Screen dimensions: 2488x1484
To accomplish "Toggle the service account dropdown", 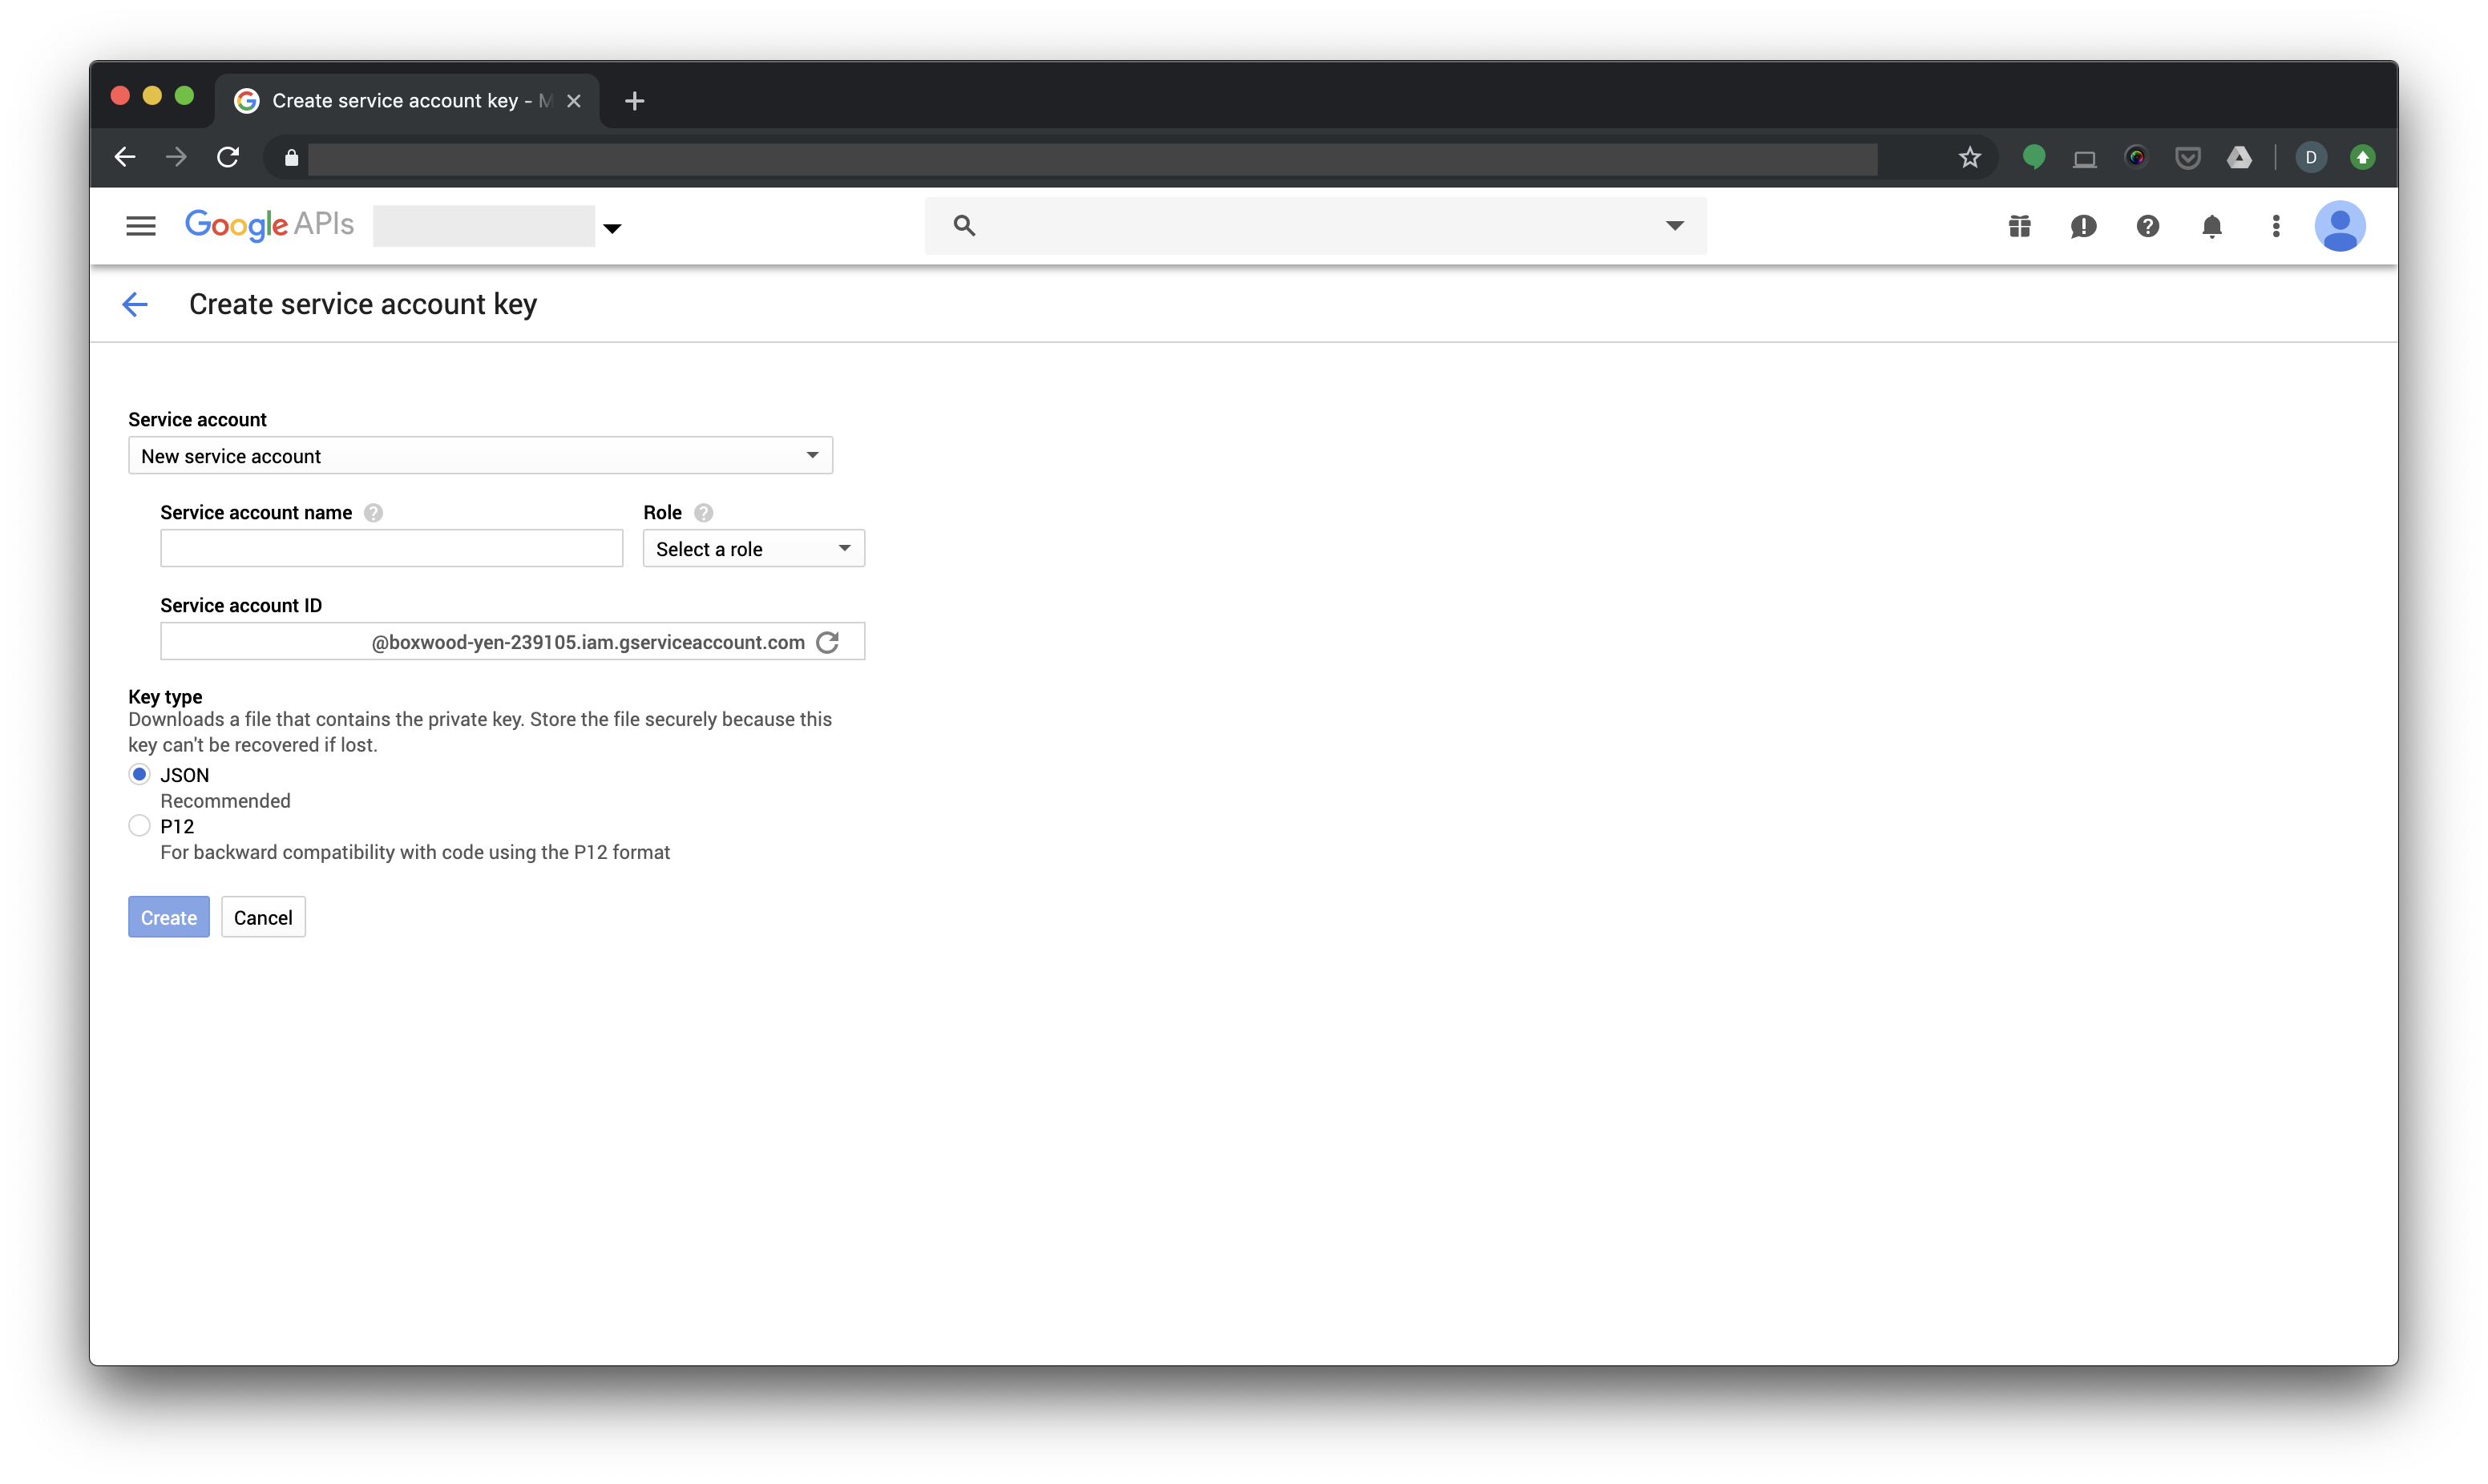I will point(811,456).
